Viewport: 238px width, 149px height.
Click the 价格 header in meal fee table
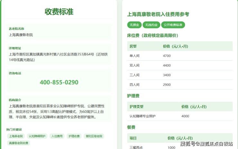[180, 138]
